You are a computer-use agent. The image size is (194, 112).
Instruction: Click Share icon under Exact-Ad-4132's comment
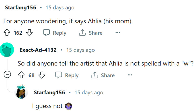coord(95,75)
